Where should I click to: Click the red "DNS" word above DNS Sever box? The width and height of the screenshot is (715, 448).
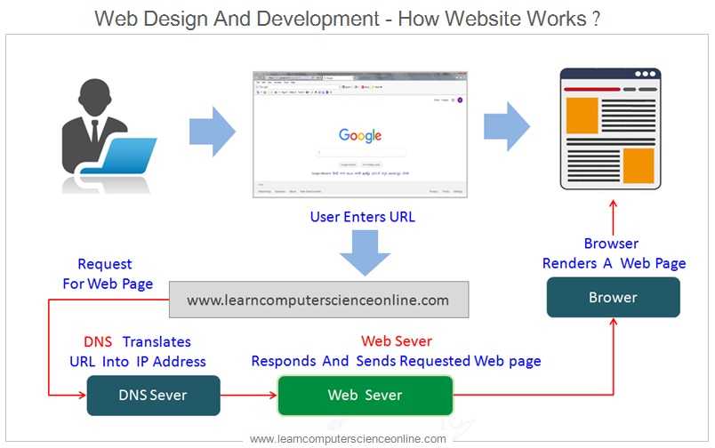[98, 342]
